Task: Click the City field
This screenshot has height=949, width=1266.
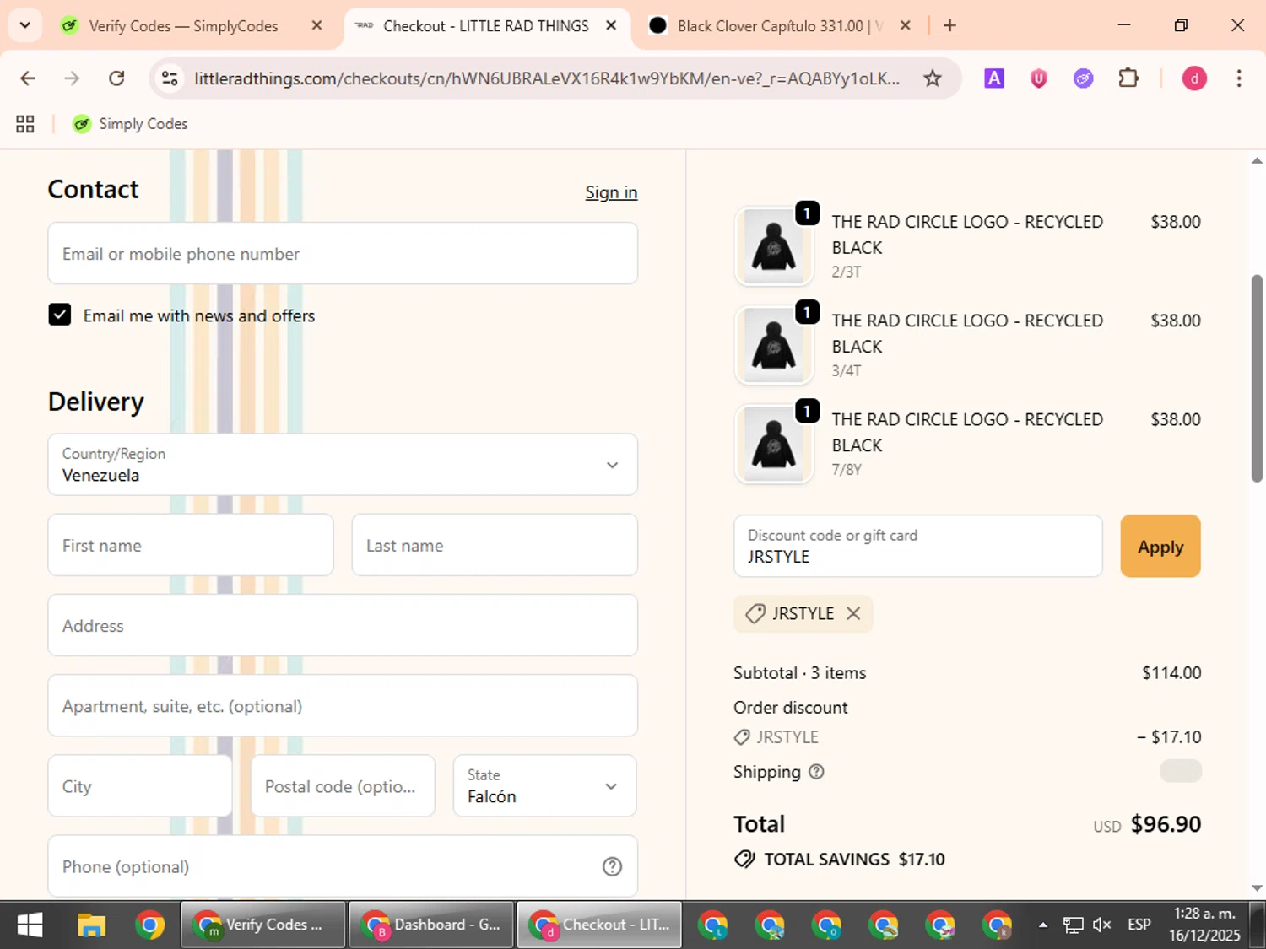Action: (x=140, y=785)
